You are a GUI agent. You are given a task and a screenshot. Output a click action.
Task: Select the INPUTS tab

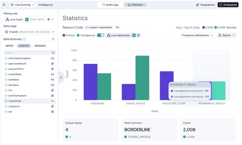tap(10, 46)
